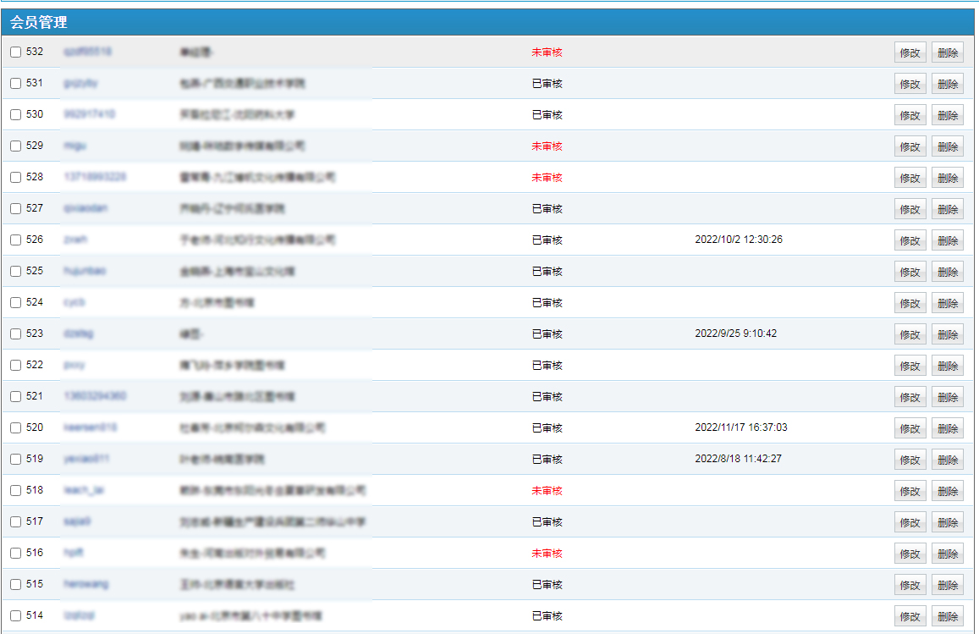Delete member 526 with 删除 button
The width and height of the screenshot is (979, 634).
click(948, 240)
